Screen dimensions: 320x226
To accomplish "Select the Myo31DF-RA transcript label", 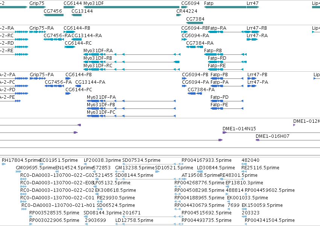I will point(98,51).
